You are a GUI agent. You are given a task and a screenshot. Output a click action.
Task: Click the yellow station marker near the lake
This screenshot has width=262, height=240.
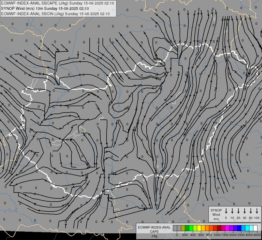83,130
